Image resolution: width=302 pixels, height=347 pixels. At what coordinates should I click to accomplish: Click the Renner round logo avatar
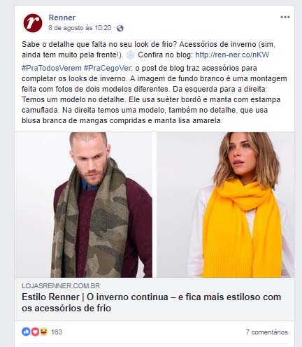(33, 23)
